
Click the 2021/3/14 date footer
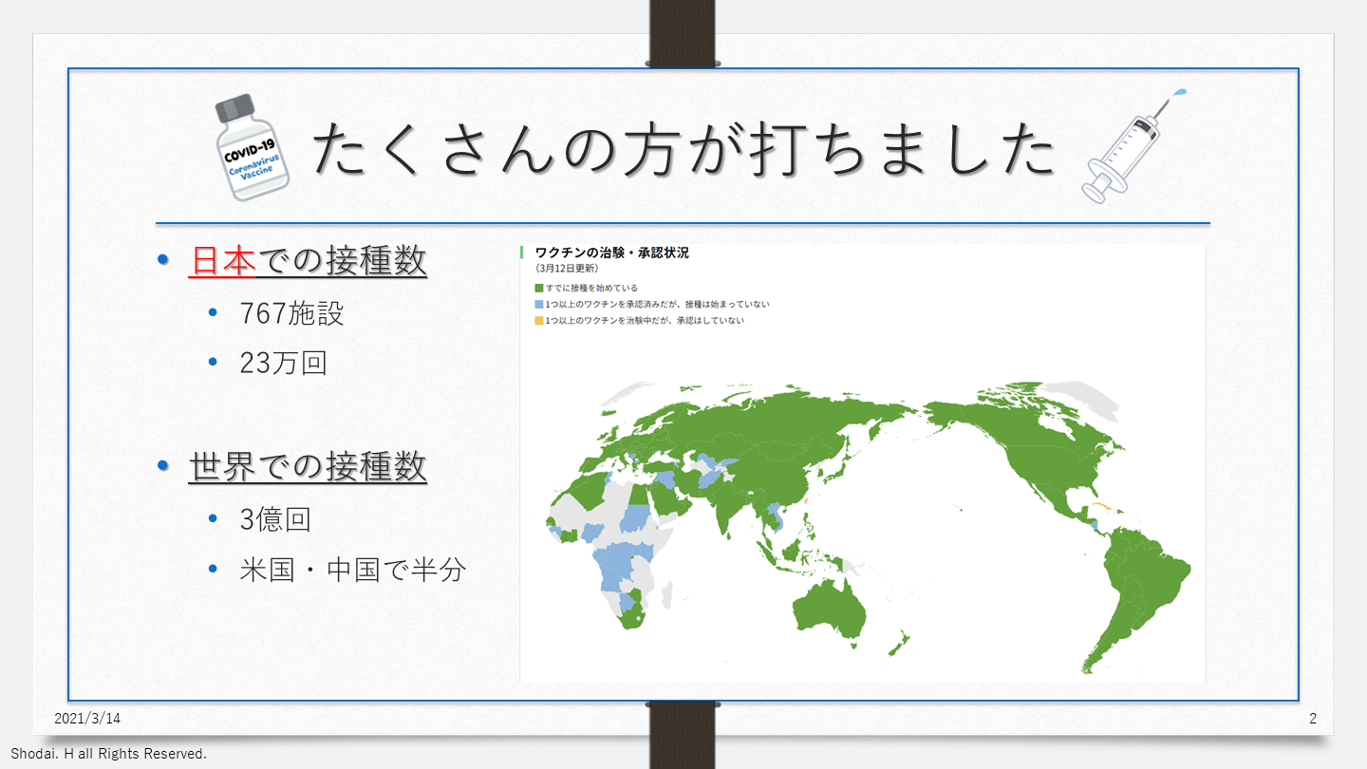pos(87,719)
